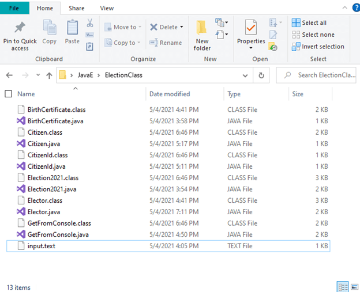Expand the chevron after JavaE in path
Image resolution: width=360 pixels, height=292 pixels.
(x=99, y=75)
